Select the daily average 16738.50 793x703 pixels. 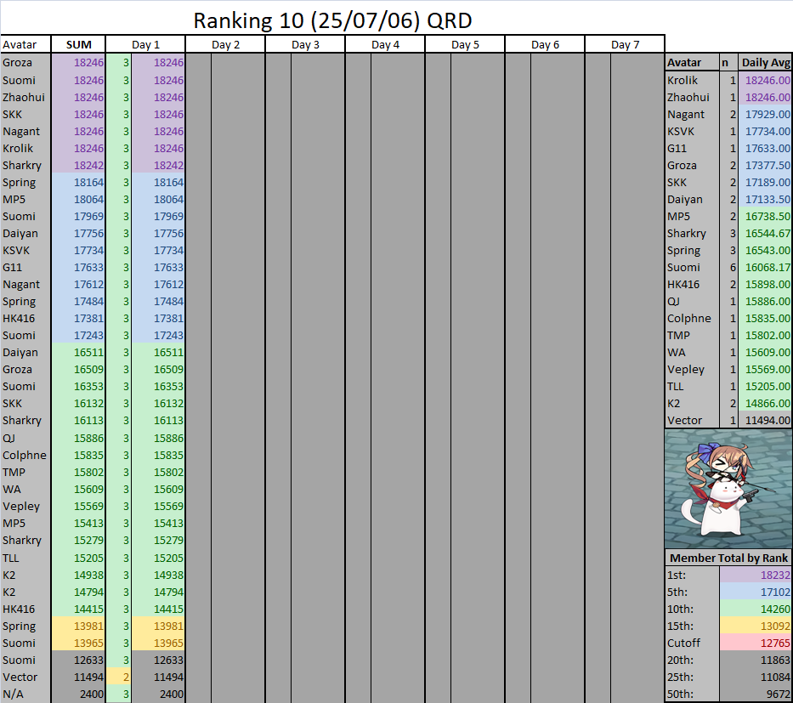click(766, 216)
